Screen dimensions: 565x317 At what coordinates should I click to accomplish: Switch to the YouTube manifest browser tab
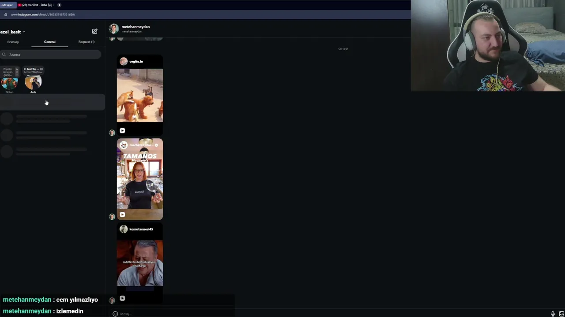click(x=36, y=5)
